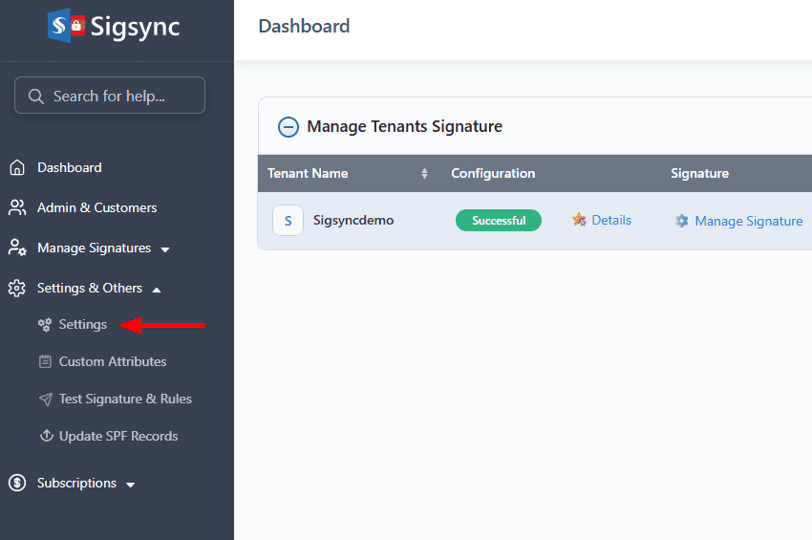812x540 pixels.
Task: Click the Dashboard home icon
Action: (17, 168)
